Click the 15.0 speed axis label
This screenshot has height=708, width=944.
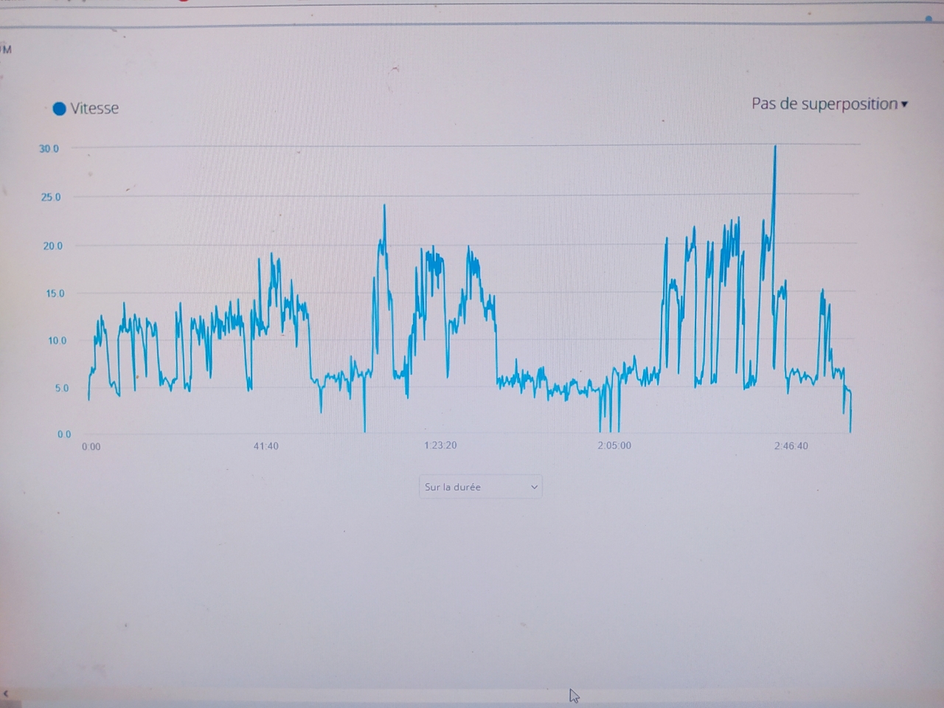pos(55,294)
